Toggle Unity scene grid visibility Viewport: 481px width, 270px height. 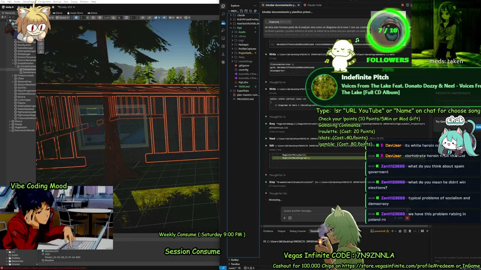pos(77,18)
